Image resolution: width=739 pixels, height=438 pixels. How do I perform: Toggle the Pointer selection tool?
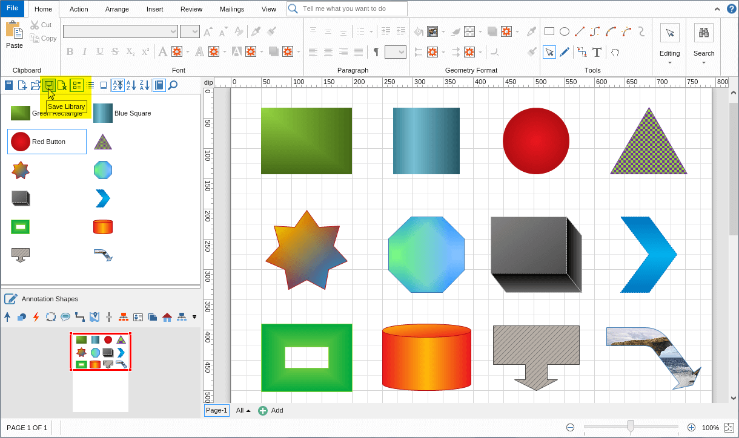[549, 52]
